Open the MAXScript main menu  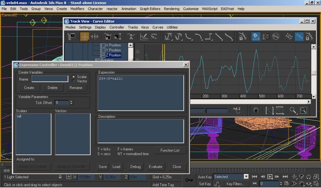pos(210,9)
